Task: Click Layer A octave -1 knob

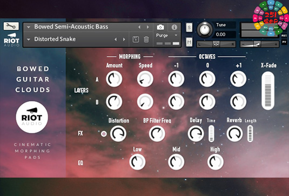Action: pos(176,79)
